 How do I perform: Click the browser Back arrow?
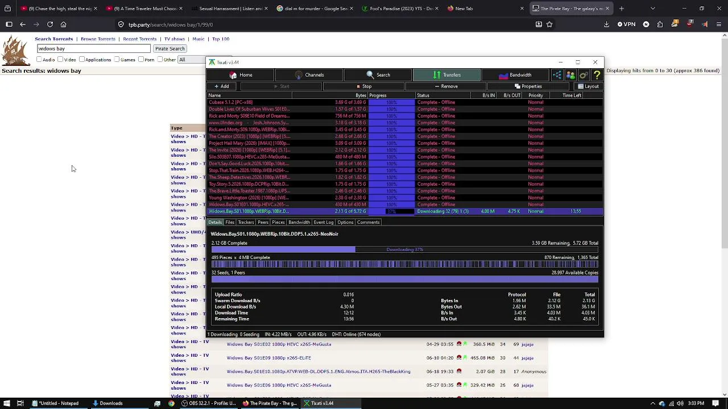(x=23, y=24)
